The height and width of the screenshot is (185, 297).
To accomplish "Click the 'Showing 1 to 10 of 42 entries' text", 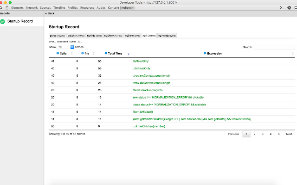I will 67,134.
